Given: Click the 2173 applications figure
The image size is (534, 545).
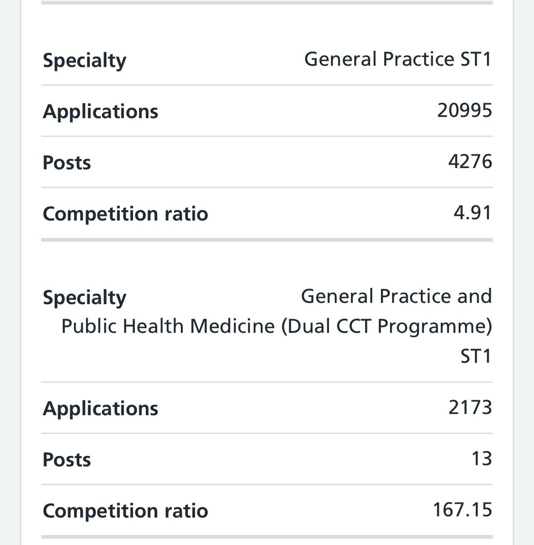Looking at the screenshot, I should point(470,407).
